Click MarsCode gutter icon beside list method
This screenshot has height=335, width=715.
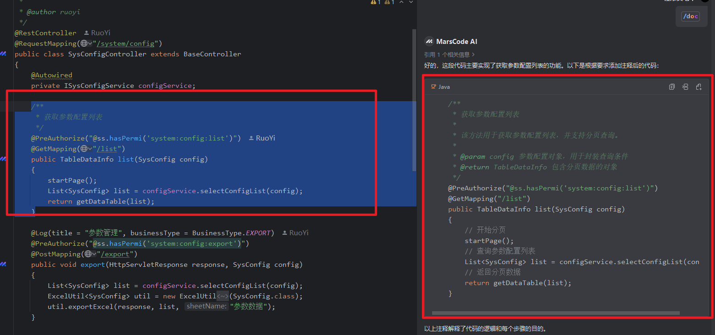pos(4,159)
